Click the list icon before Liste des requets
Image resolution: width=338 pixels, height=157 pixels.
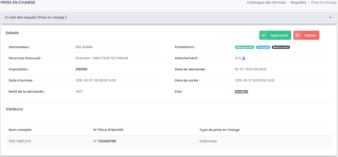[6, 17]
